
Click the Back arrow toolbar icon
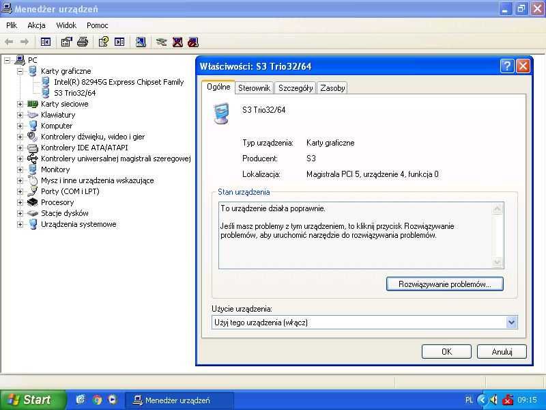(10, 42)
